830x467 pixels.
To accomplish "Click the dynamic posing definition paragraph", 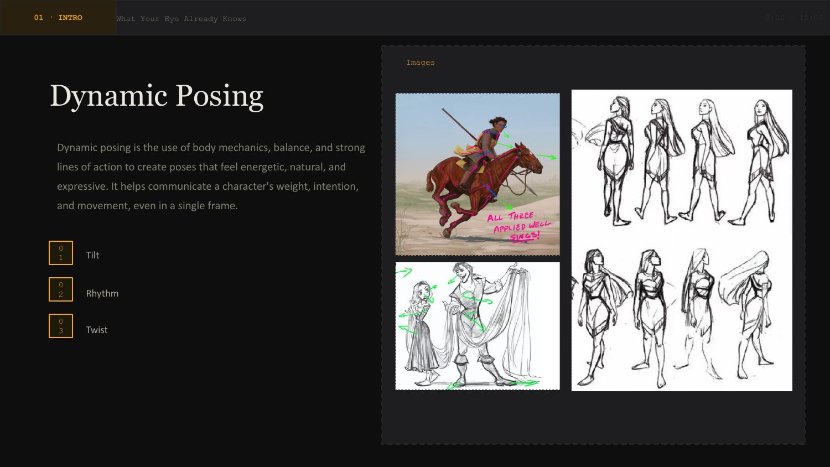I will click(x=211, y=177).
